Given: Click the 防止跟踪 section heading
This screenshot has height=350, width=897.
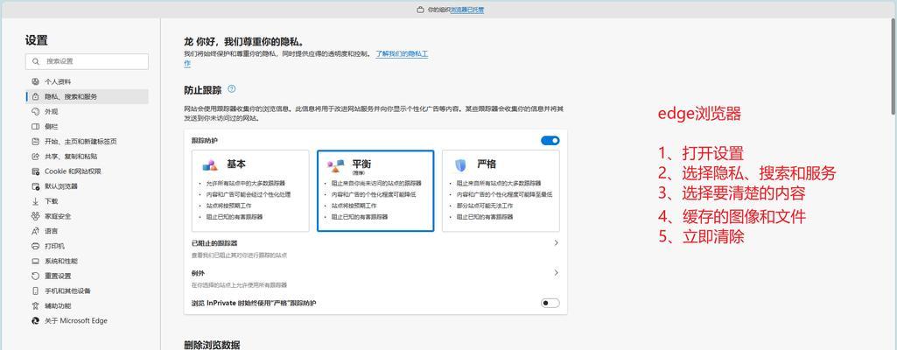Looking at the screenshot, I should coord(202,90).
